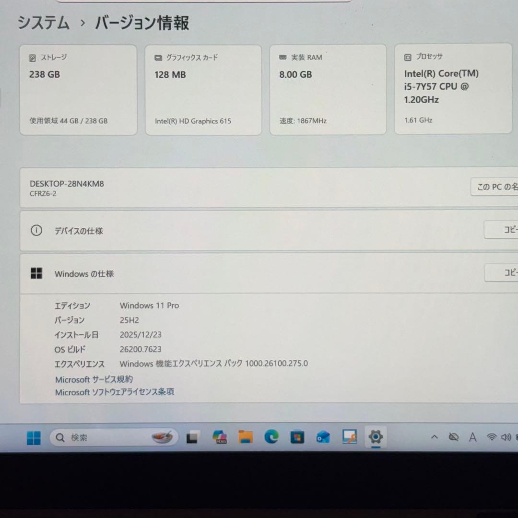Image resolution: width=518 pixels, height=518 pixels.
Task: Launch Microsoft Edge from taskbar
Action: [271, 437]
